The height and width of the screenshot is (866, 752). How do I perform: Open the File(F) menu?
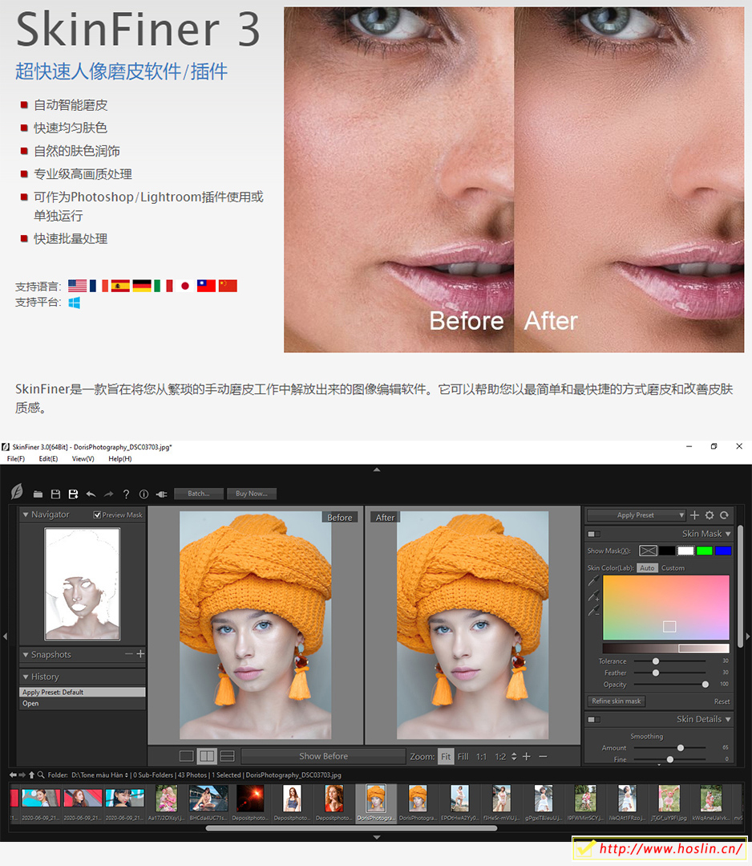[x=15, y=459]
